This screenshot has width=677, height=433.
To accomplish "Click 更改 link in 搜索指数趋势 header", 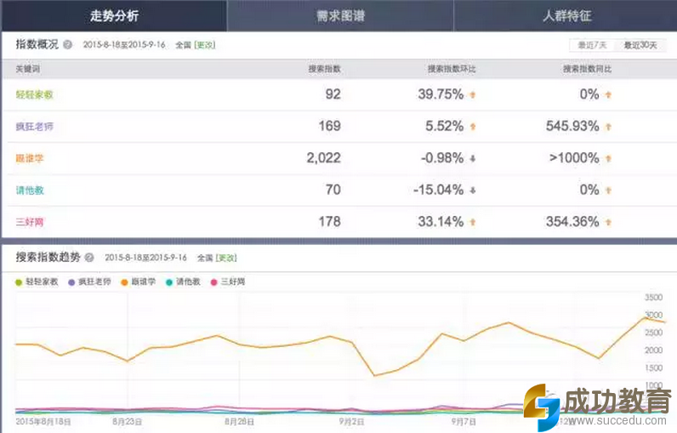I will click(225, 257).
